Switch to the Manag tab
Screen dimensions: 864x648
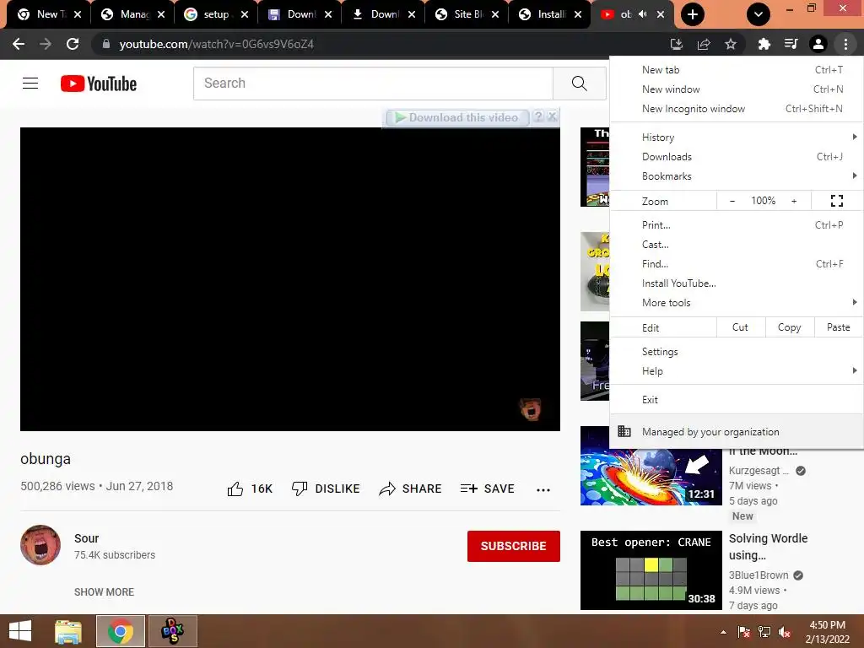[x=132, y=14]
